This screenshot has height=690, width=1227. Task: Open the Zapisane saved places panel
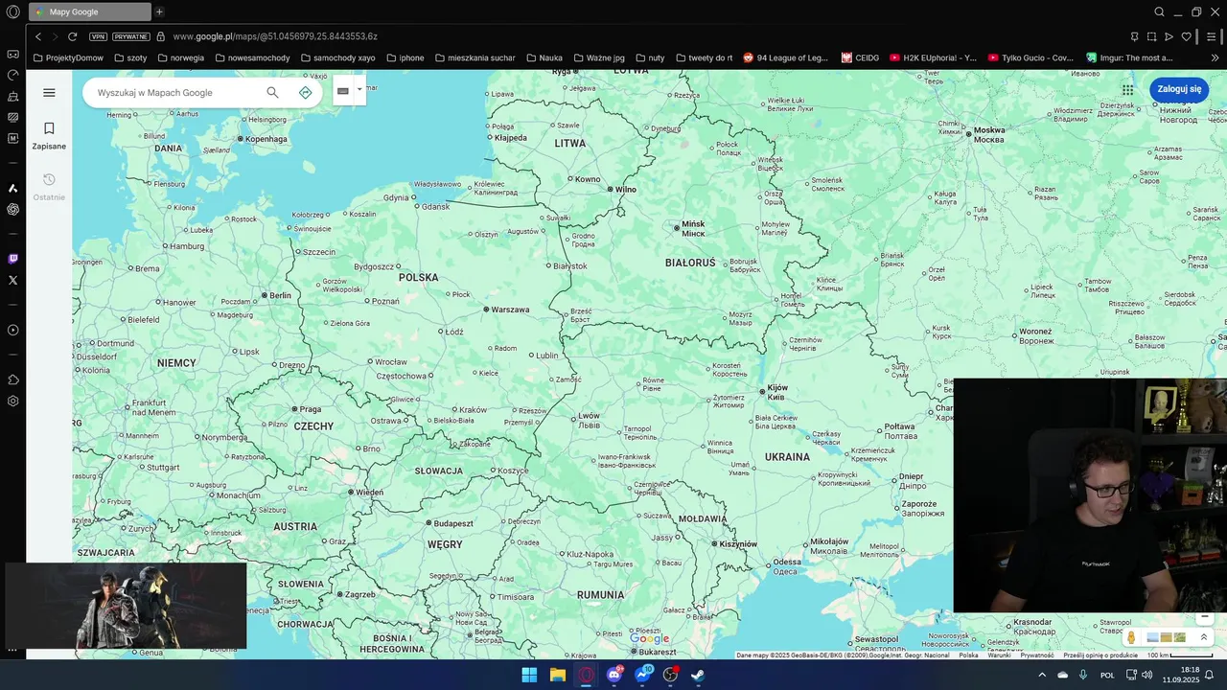click(49, 135)
